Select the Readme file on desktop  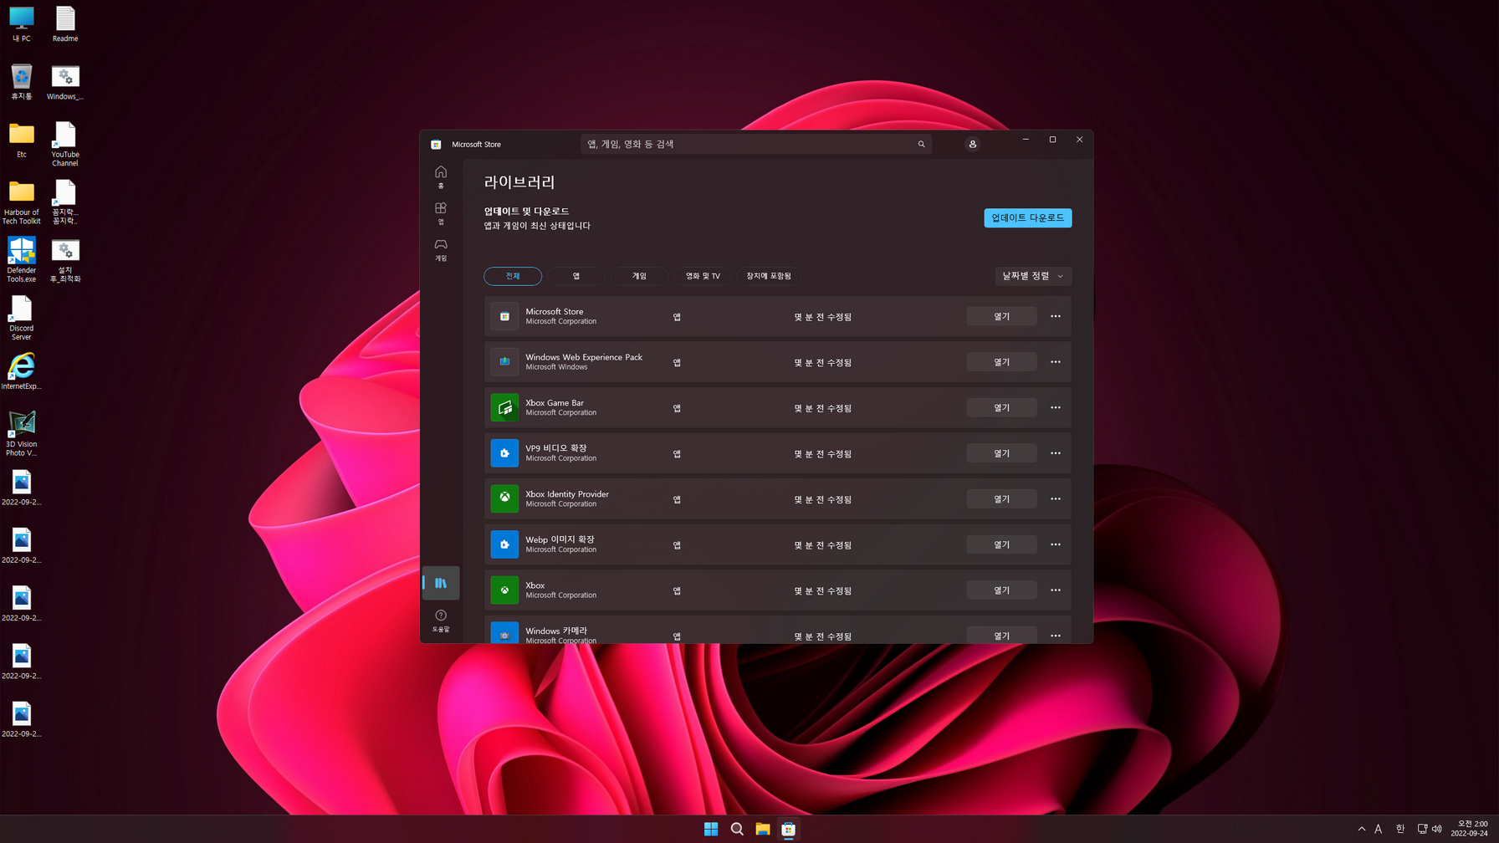click(x=65, y=24)
